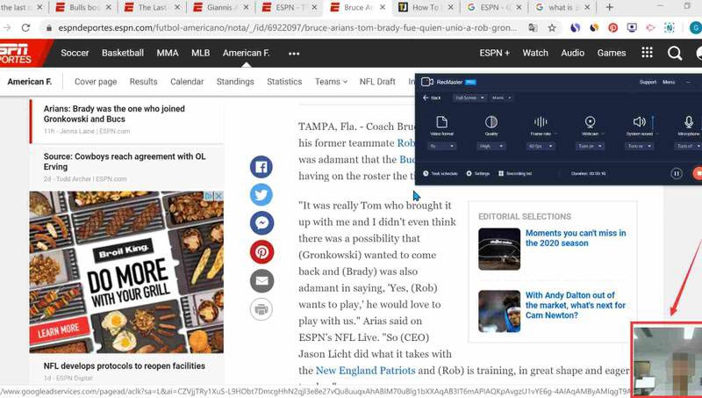
Task: Open MMA section in ESPN nav
Action: 168,53
